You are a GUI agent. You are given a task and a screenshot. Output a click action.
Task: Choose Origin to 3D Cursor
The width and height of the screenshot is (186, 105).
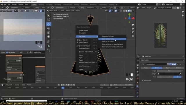[x=112, y=42]
